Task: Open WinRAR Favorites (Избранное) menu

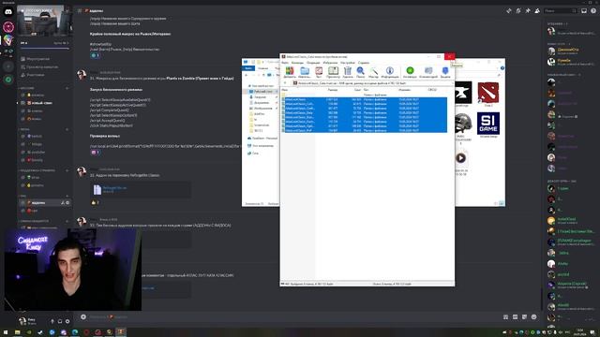Action: 330,63
